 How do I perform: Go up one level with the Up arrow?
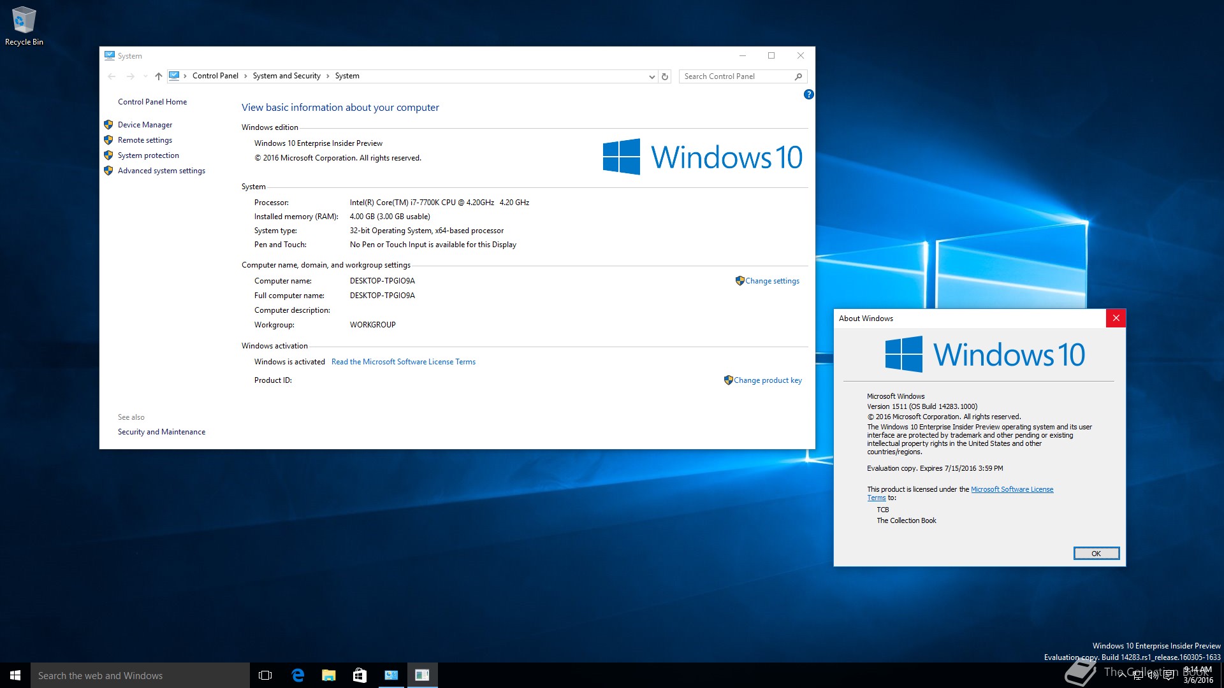(158, 76)
